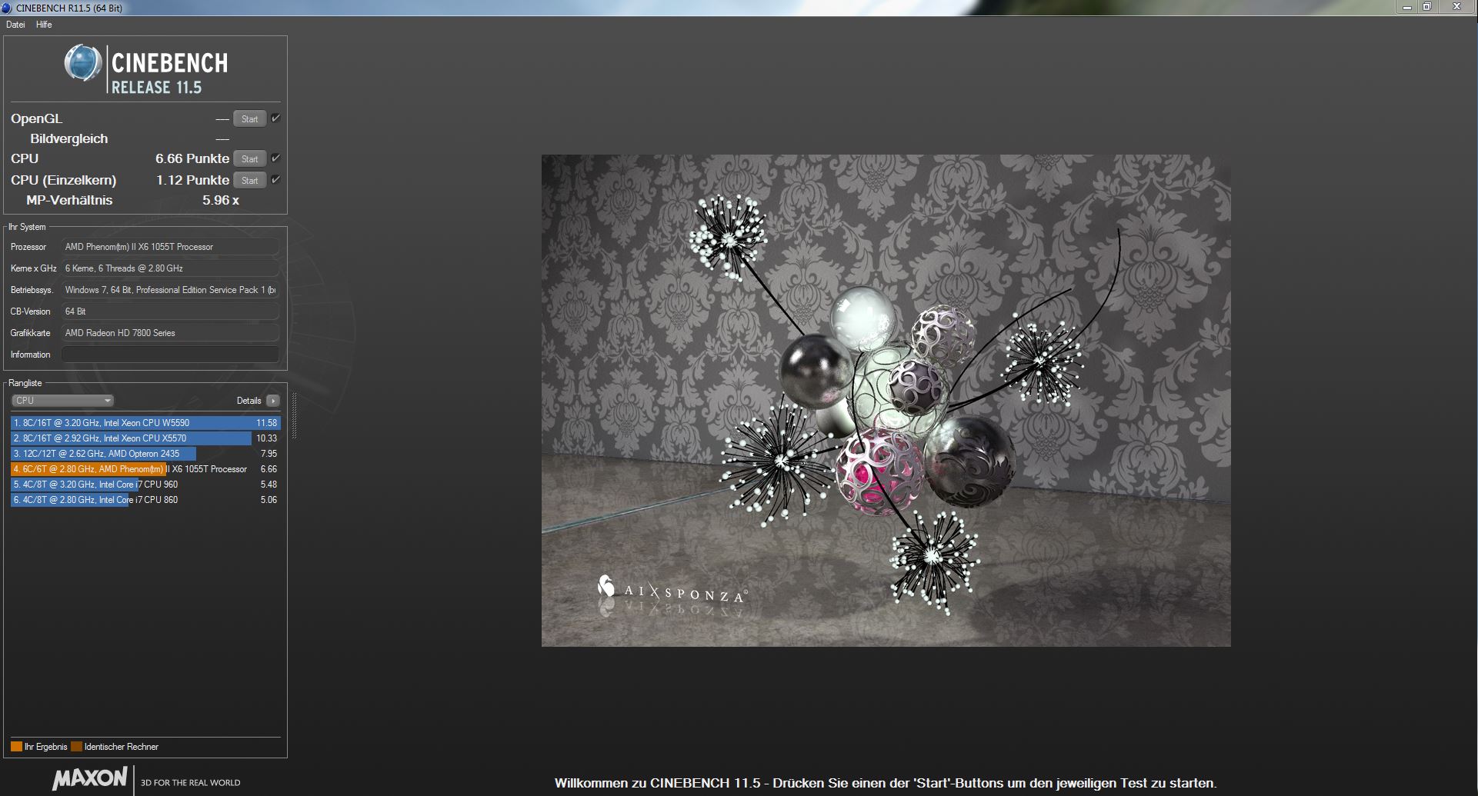The height and width of the screenshot is (796, 1478).
Task: Click the Details arrow button
Action: point(273,401)
